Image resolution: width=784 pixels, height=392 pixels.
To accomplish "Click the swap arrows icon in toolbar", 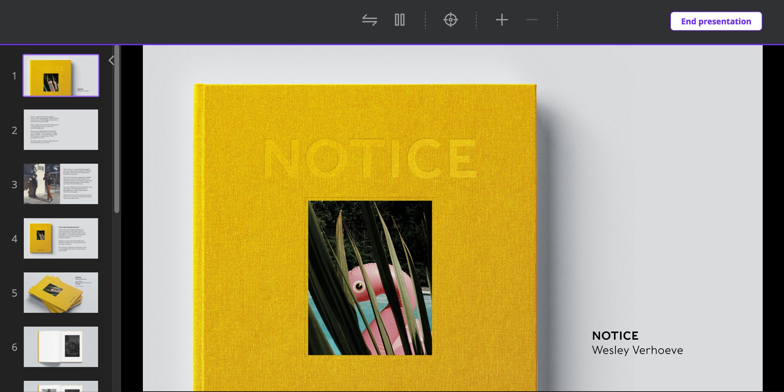I will (x=369, y=20).
